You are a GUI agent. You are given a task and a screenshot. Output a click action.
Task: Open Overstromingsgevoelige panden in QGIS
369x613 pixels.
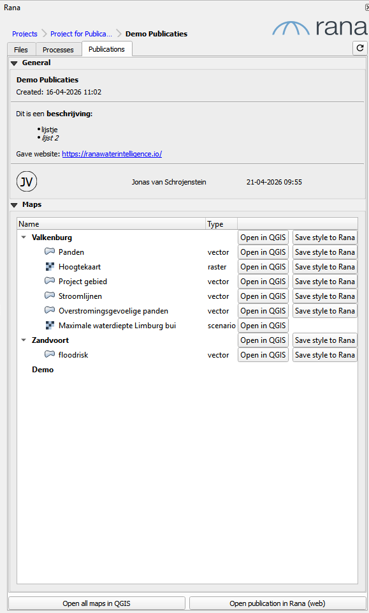tap(263, 311)
